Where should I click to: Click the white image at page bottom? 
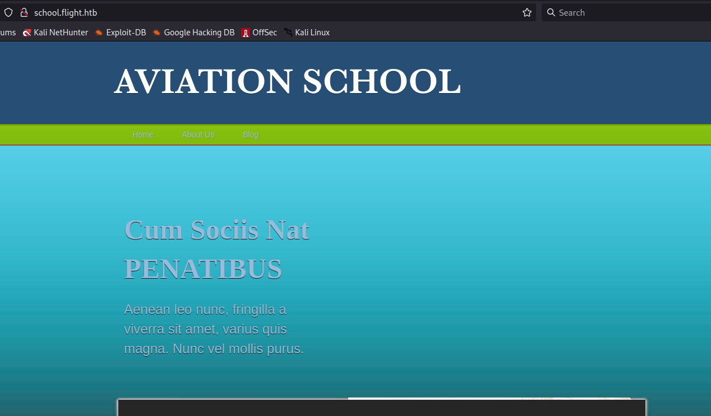point(488,399)
